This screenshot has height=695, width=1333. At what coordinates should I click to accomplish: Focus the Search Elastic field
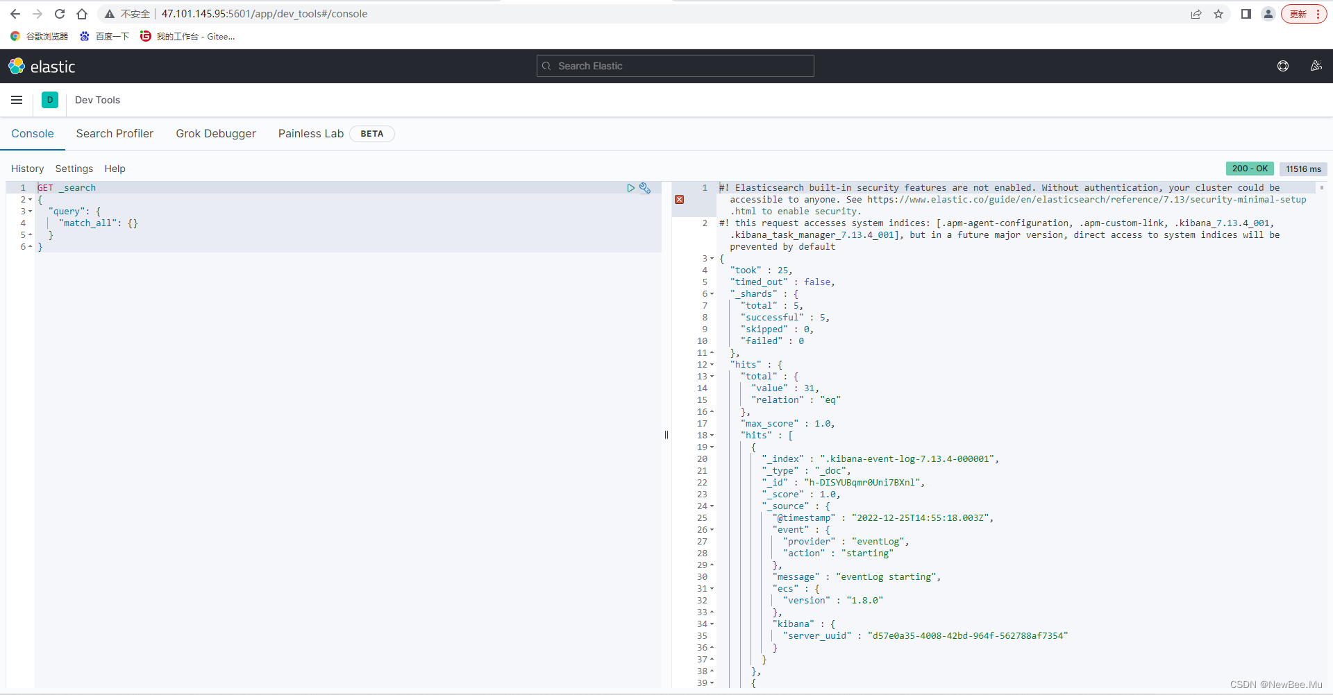(675, 66)
